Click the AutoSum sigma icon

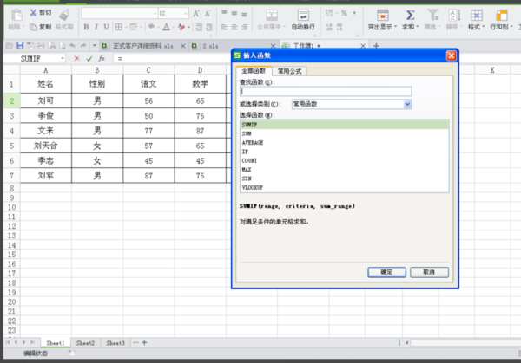pos(410,16)
